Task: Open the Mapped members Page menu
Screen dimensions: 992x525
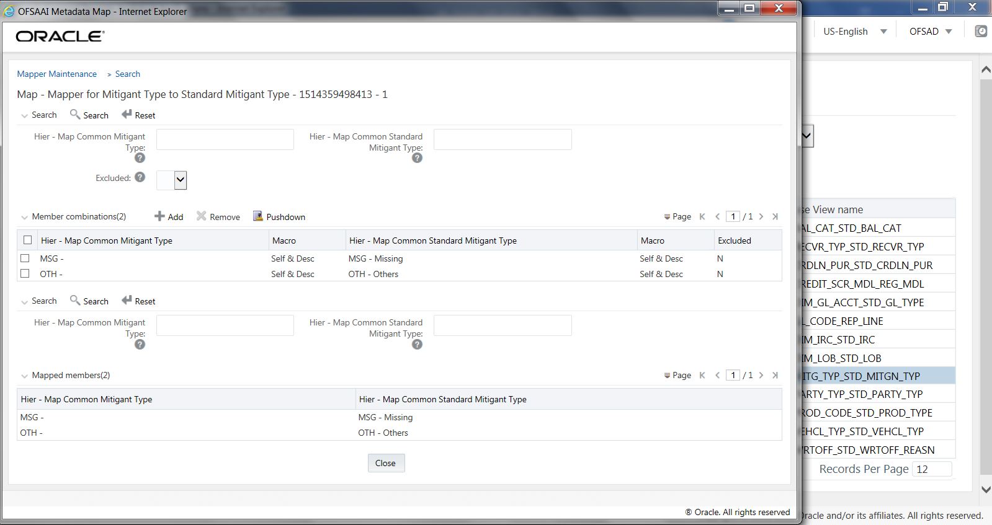Action: [677, 375]
